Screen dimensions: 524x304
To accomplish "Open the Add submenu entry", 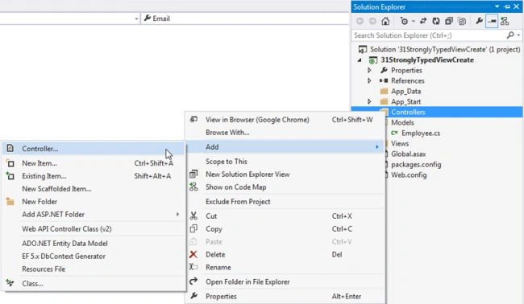I will point(285,147).
